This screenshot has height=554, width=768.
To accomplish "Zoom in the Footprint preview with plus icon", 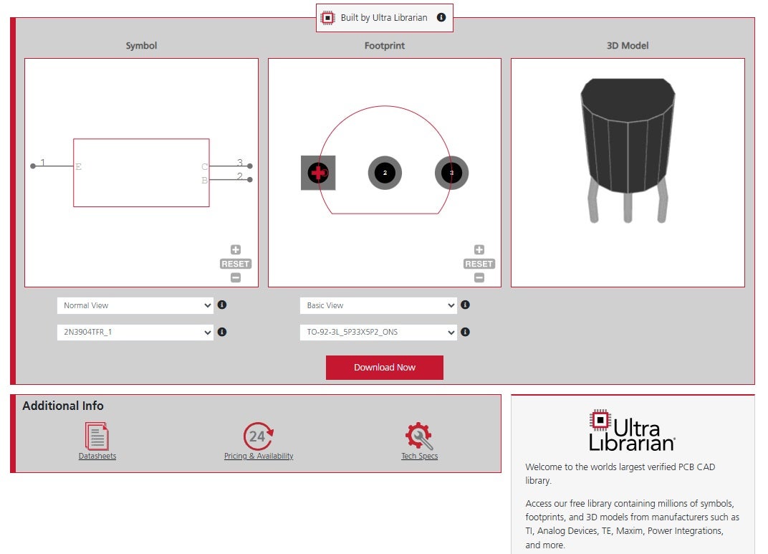I will (479, 250).
